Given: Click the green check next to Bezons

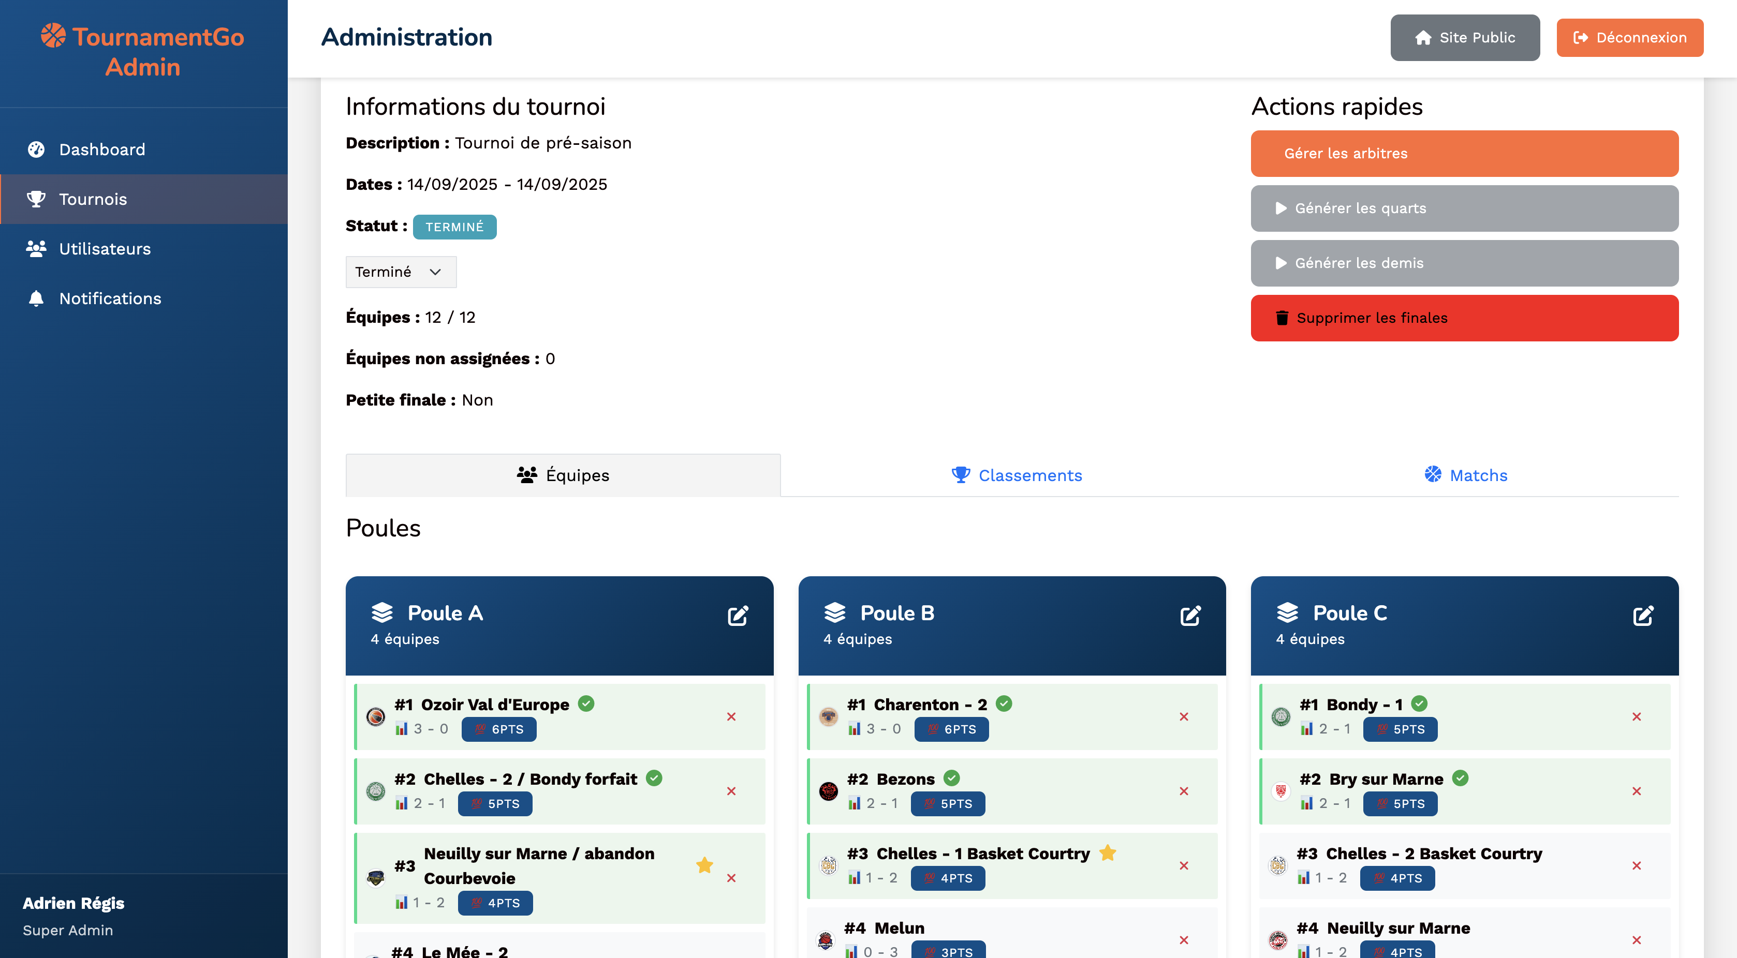Looking at the screenshot, I should (x=951, y=778).
